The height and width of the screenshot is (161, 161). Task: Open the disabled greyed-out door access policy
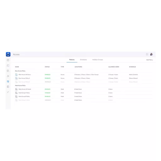(x=24, y=82)
